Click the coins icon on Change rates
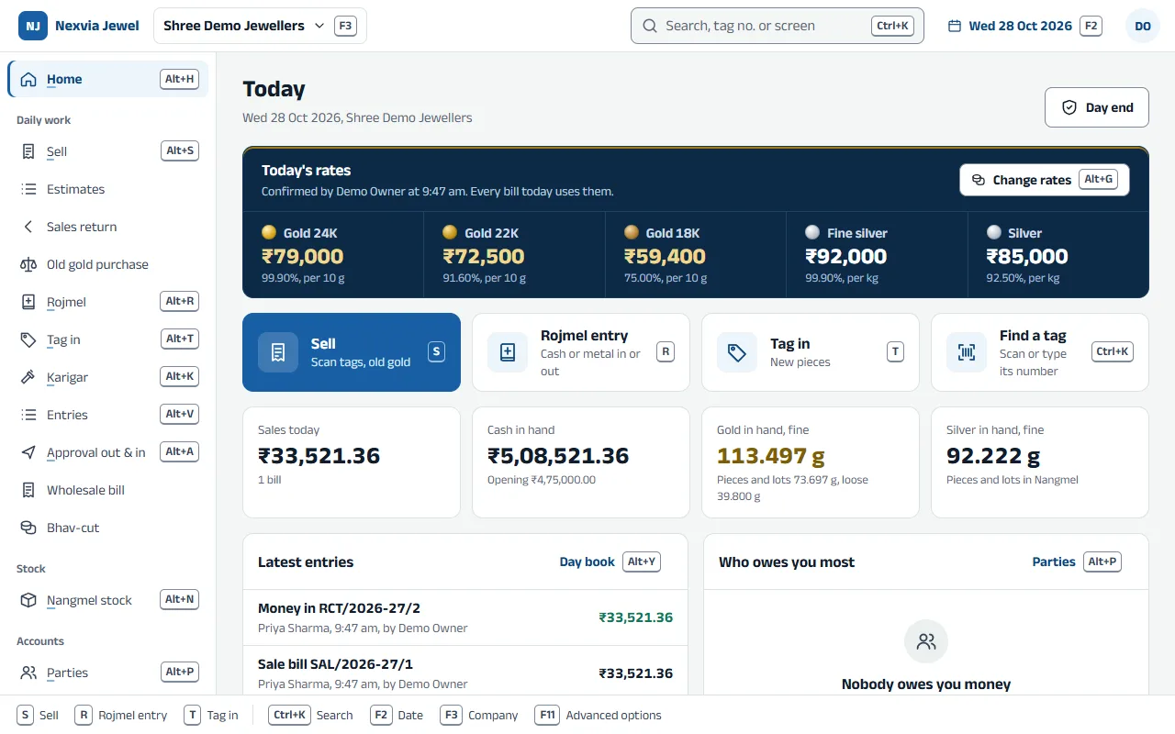The image size is (1175, 734). point(979,180)
